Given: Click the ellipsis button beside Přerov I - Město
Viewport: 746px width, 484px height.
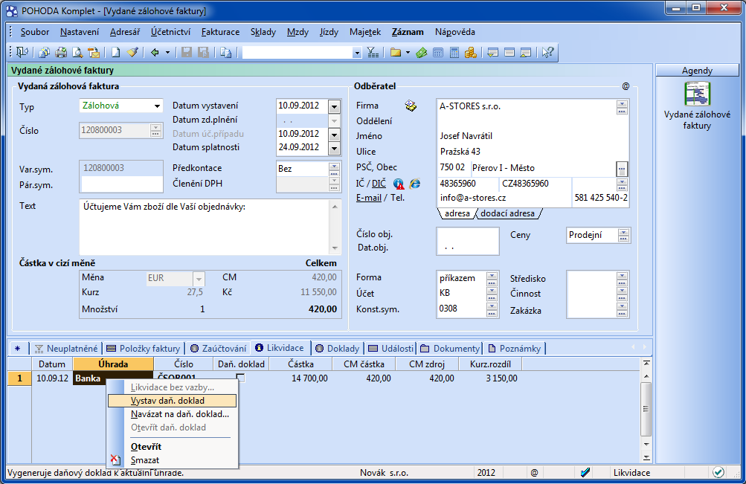Looking at the screenshot, I should coord(621,168).
